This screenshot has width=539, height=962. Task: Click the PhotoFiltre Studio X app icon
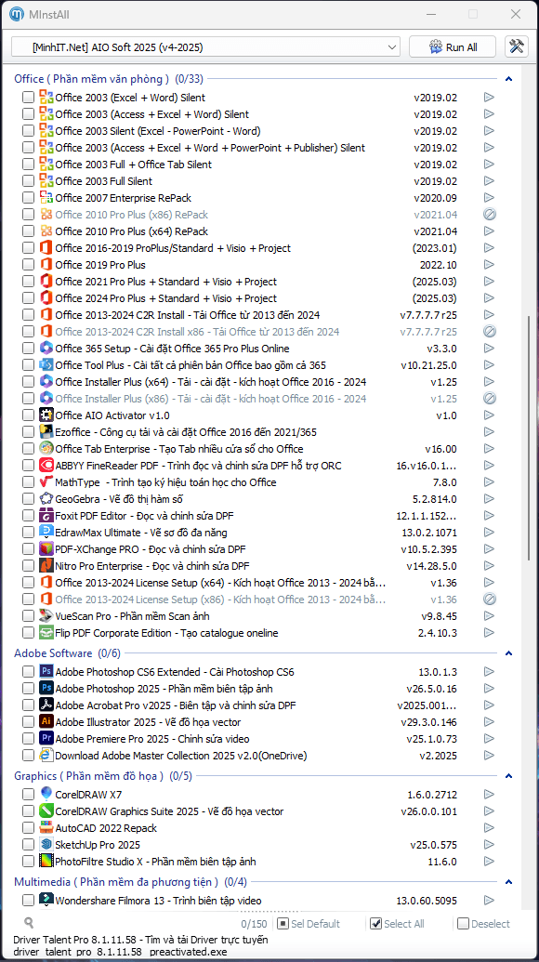pyautogui.click(x=46, y=861)
